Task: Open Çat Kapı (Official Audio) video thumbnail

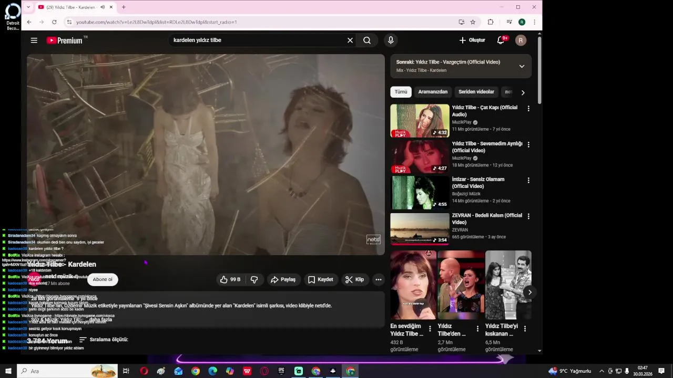Action: [420, 121]
